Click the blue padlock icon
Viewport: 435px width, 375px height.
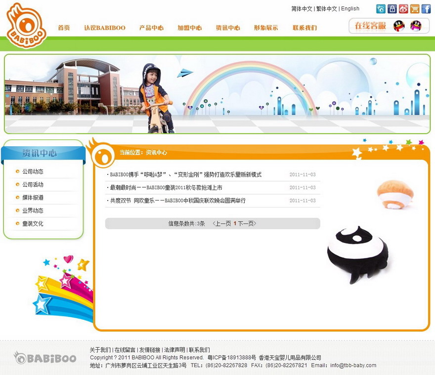pyautogui.click(x=392, y=9)
